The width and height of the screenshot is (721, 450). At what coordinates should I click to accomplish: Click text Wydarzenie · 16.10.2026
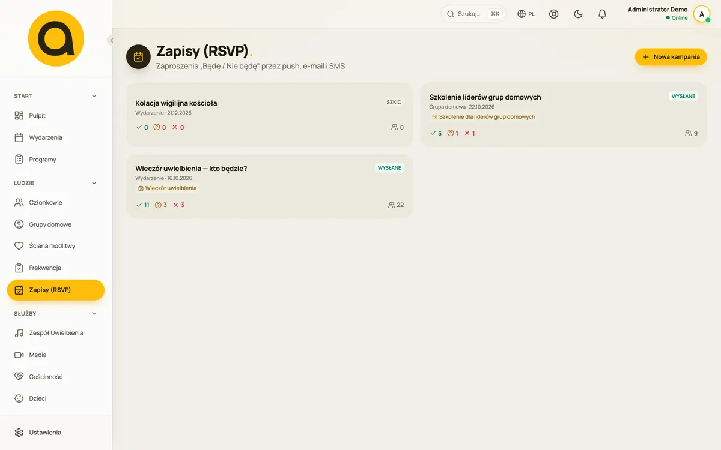pos(164,178)
